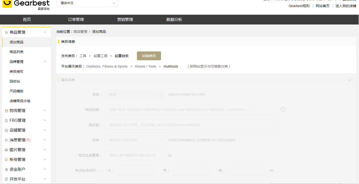Viewport: 359px width, 184px height.
Task: Focus the 高 dimension input
Action: pos(247,171)
